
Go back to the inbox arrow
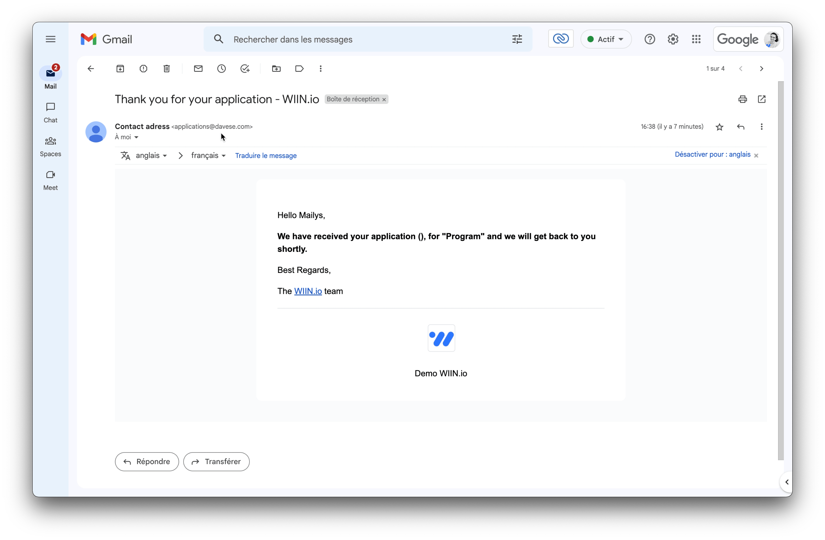tap(91, 69)
